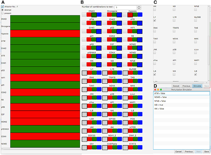The image size is (211, 155).
Task: Set ATM to green state
Action: 94,23
